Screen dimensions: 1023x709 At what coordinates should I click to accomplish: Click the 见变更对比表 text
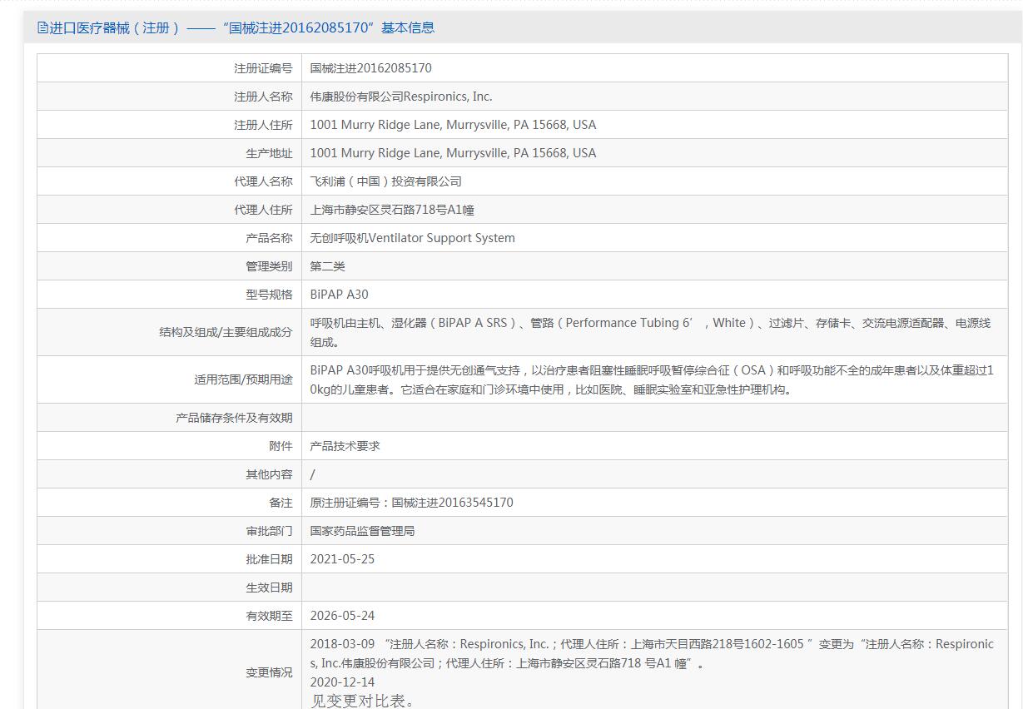pos(362,701)
